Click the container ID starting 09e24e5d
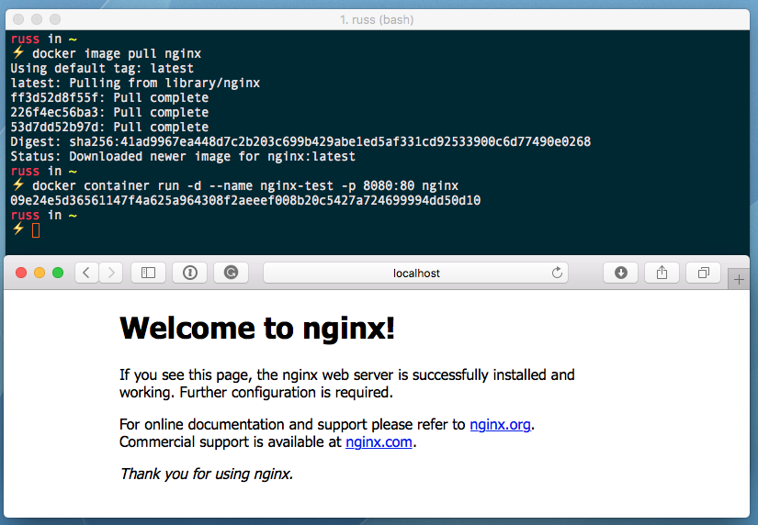Screen dimensions: 758x525 [245, 200]
